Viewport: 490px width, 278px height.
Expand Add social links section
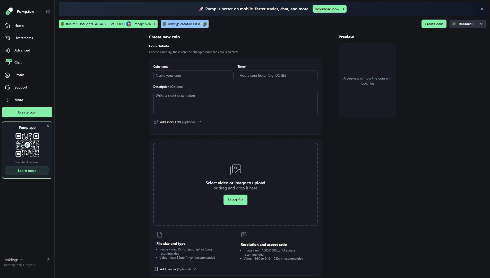point(177,122)
